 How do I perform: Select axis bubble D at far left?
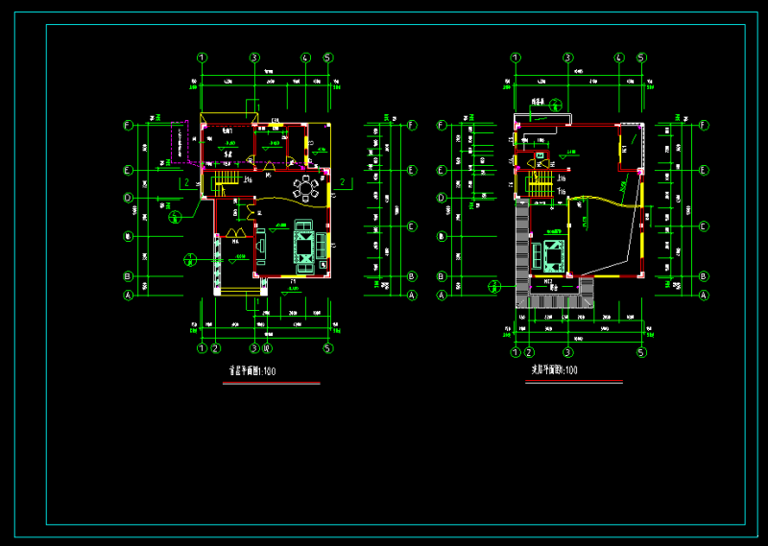128,199
